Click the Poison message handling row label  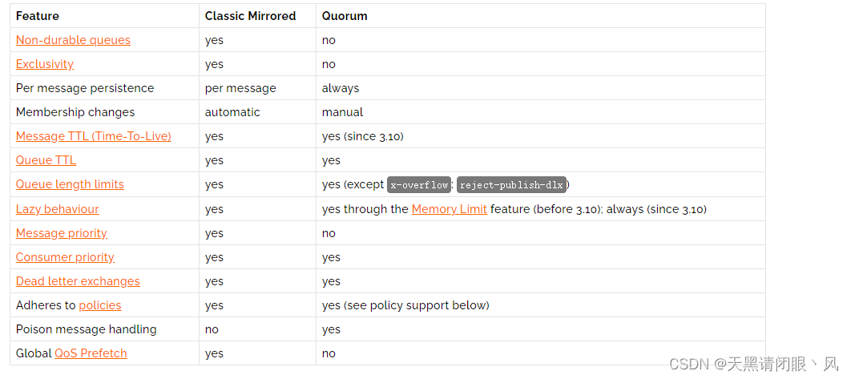87,329
